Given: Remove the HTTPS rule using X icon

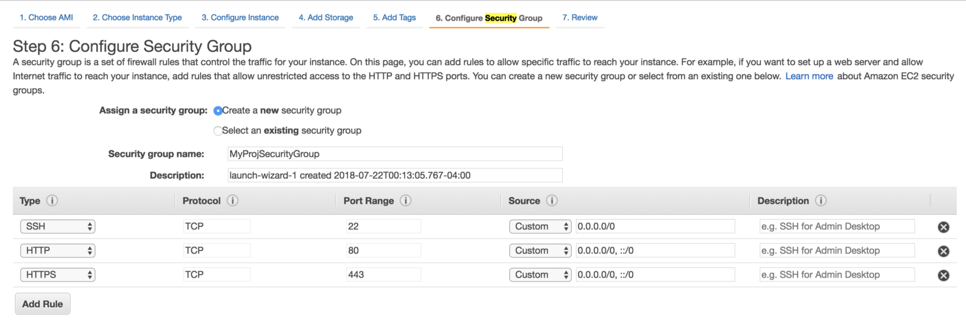Looking at the screenshot, I should [x=943, y=275].
